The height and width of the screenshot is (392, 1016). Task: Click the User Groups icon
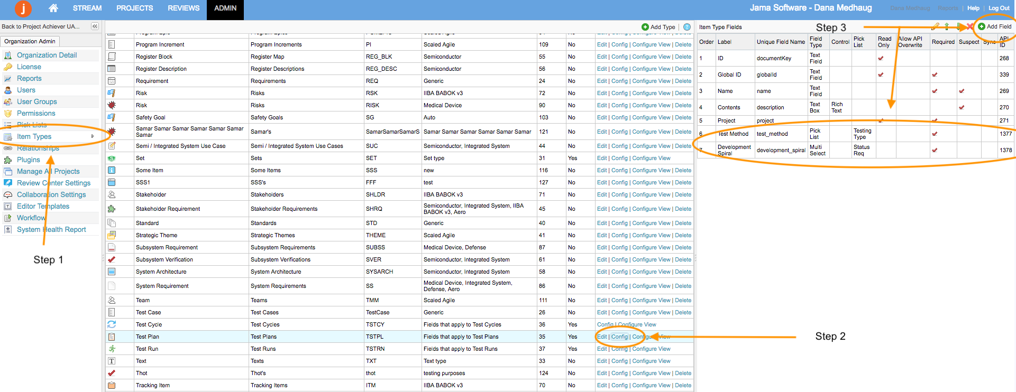point(8,101)
